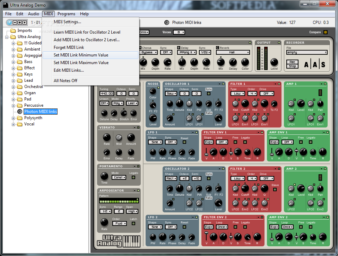This screenshot has width=338, height=256.
Task: Select All Notes Off menu entry
Action: pos(65,81)
